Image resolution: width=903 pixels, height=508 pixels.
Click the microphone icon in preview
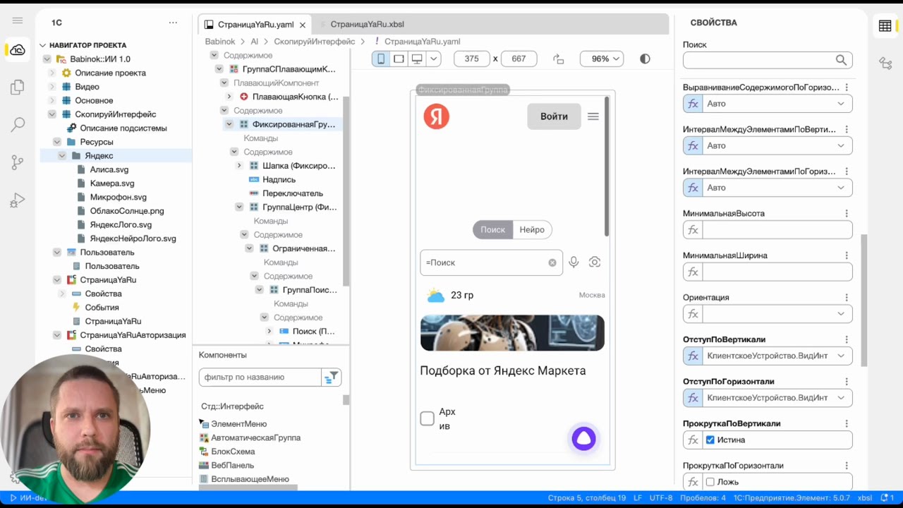point(574,262)
